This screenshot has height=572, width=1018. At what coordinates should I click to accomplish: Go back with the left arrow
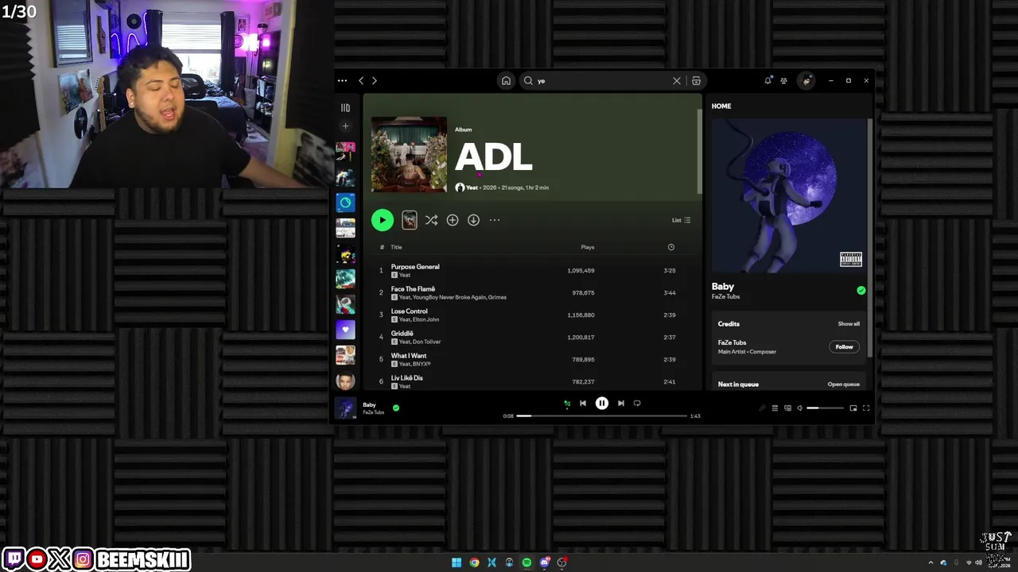[x=361, y=80]
